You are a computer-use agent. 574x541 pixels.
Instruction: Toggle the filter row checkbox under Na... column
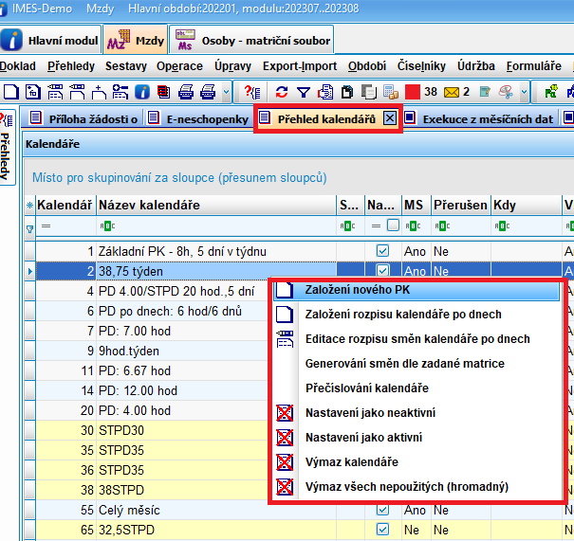click(x=393, y=226)
